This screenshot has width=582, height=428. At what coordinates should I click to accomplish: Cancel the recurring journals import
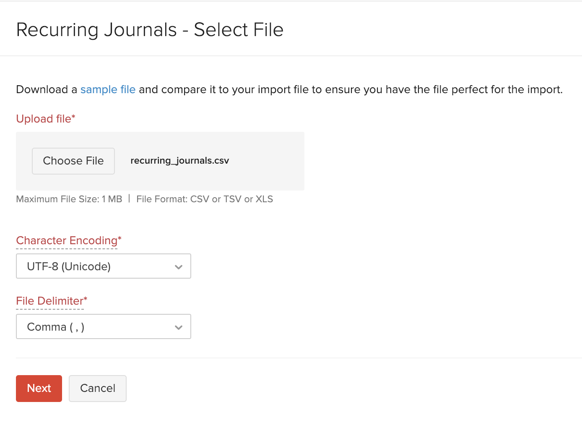(97, 388)
